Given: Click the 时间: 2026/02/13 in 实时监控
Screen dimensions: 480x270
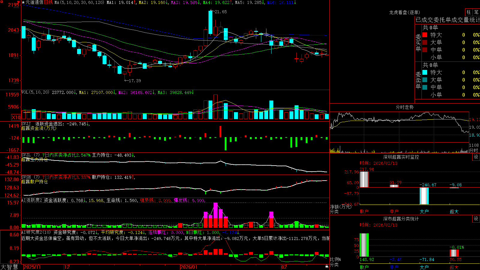Looking at the screenshot, I should 379,163.
